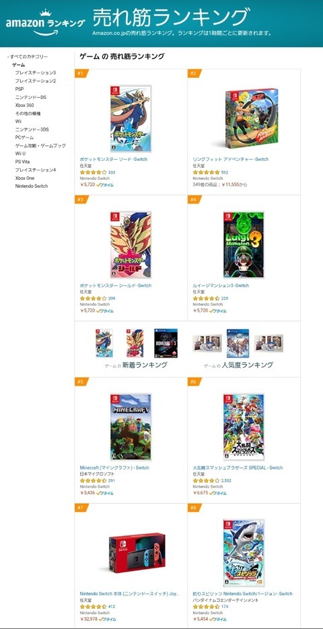Choose PCゲーム in category list

[x=24, y=137]
